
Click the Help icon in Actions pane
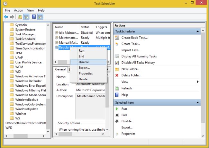tap(117, 95)
